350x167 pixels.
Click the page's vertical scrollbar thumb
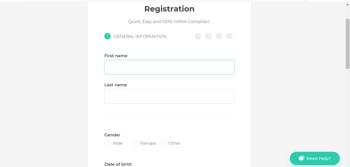pyautogui.click(x=348, y=44)
